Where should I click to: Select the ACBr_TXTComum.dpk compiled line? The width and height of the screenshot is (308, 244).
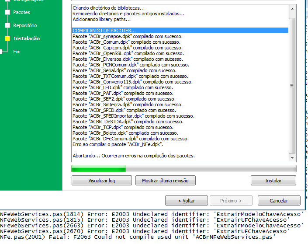click(130, 76)
